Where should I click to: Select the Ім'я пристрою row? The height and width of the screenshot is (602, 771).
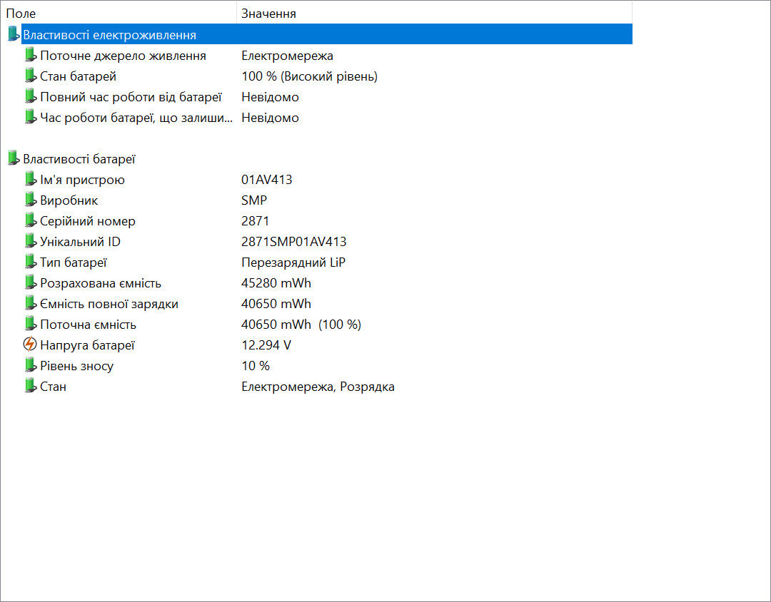82,180
